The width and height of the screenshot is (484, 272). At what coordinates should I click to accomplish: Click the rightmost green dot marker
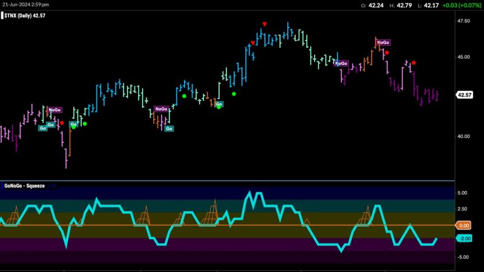(x=234, y=94)
